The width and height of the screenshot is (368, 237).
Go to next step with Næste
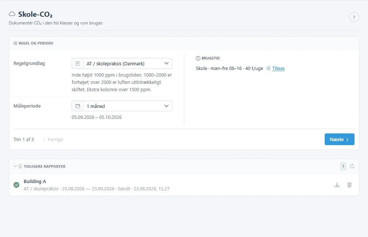339,139
